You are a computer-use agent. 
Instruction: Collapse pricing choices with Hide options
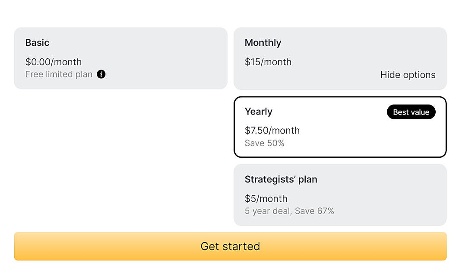(408, 75)
